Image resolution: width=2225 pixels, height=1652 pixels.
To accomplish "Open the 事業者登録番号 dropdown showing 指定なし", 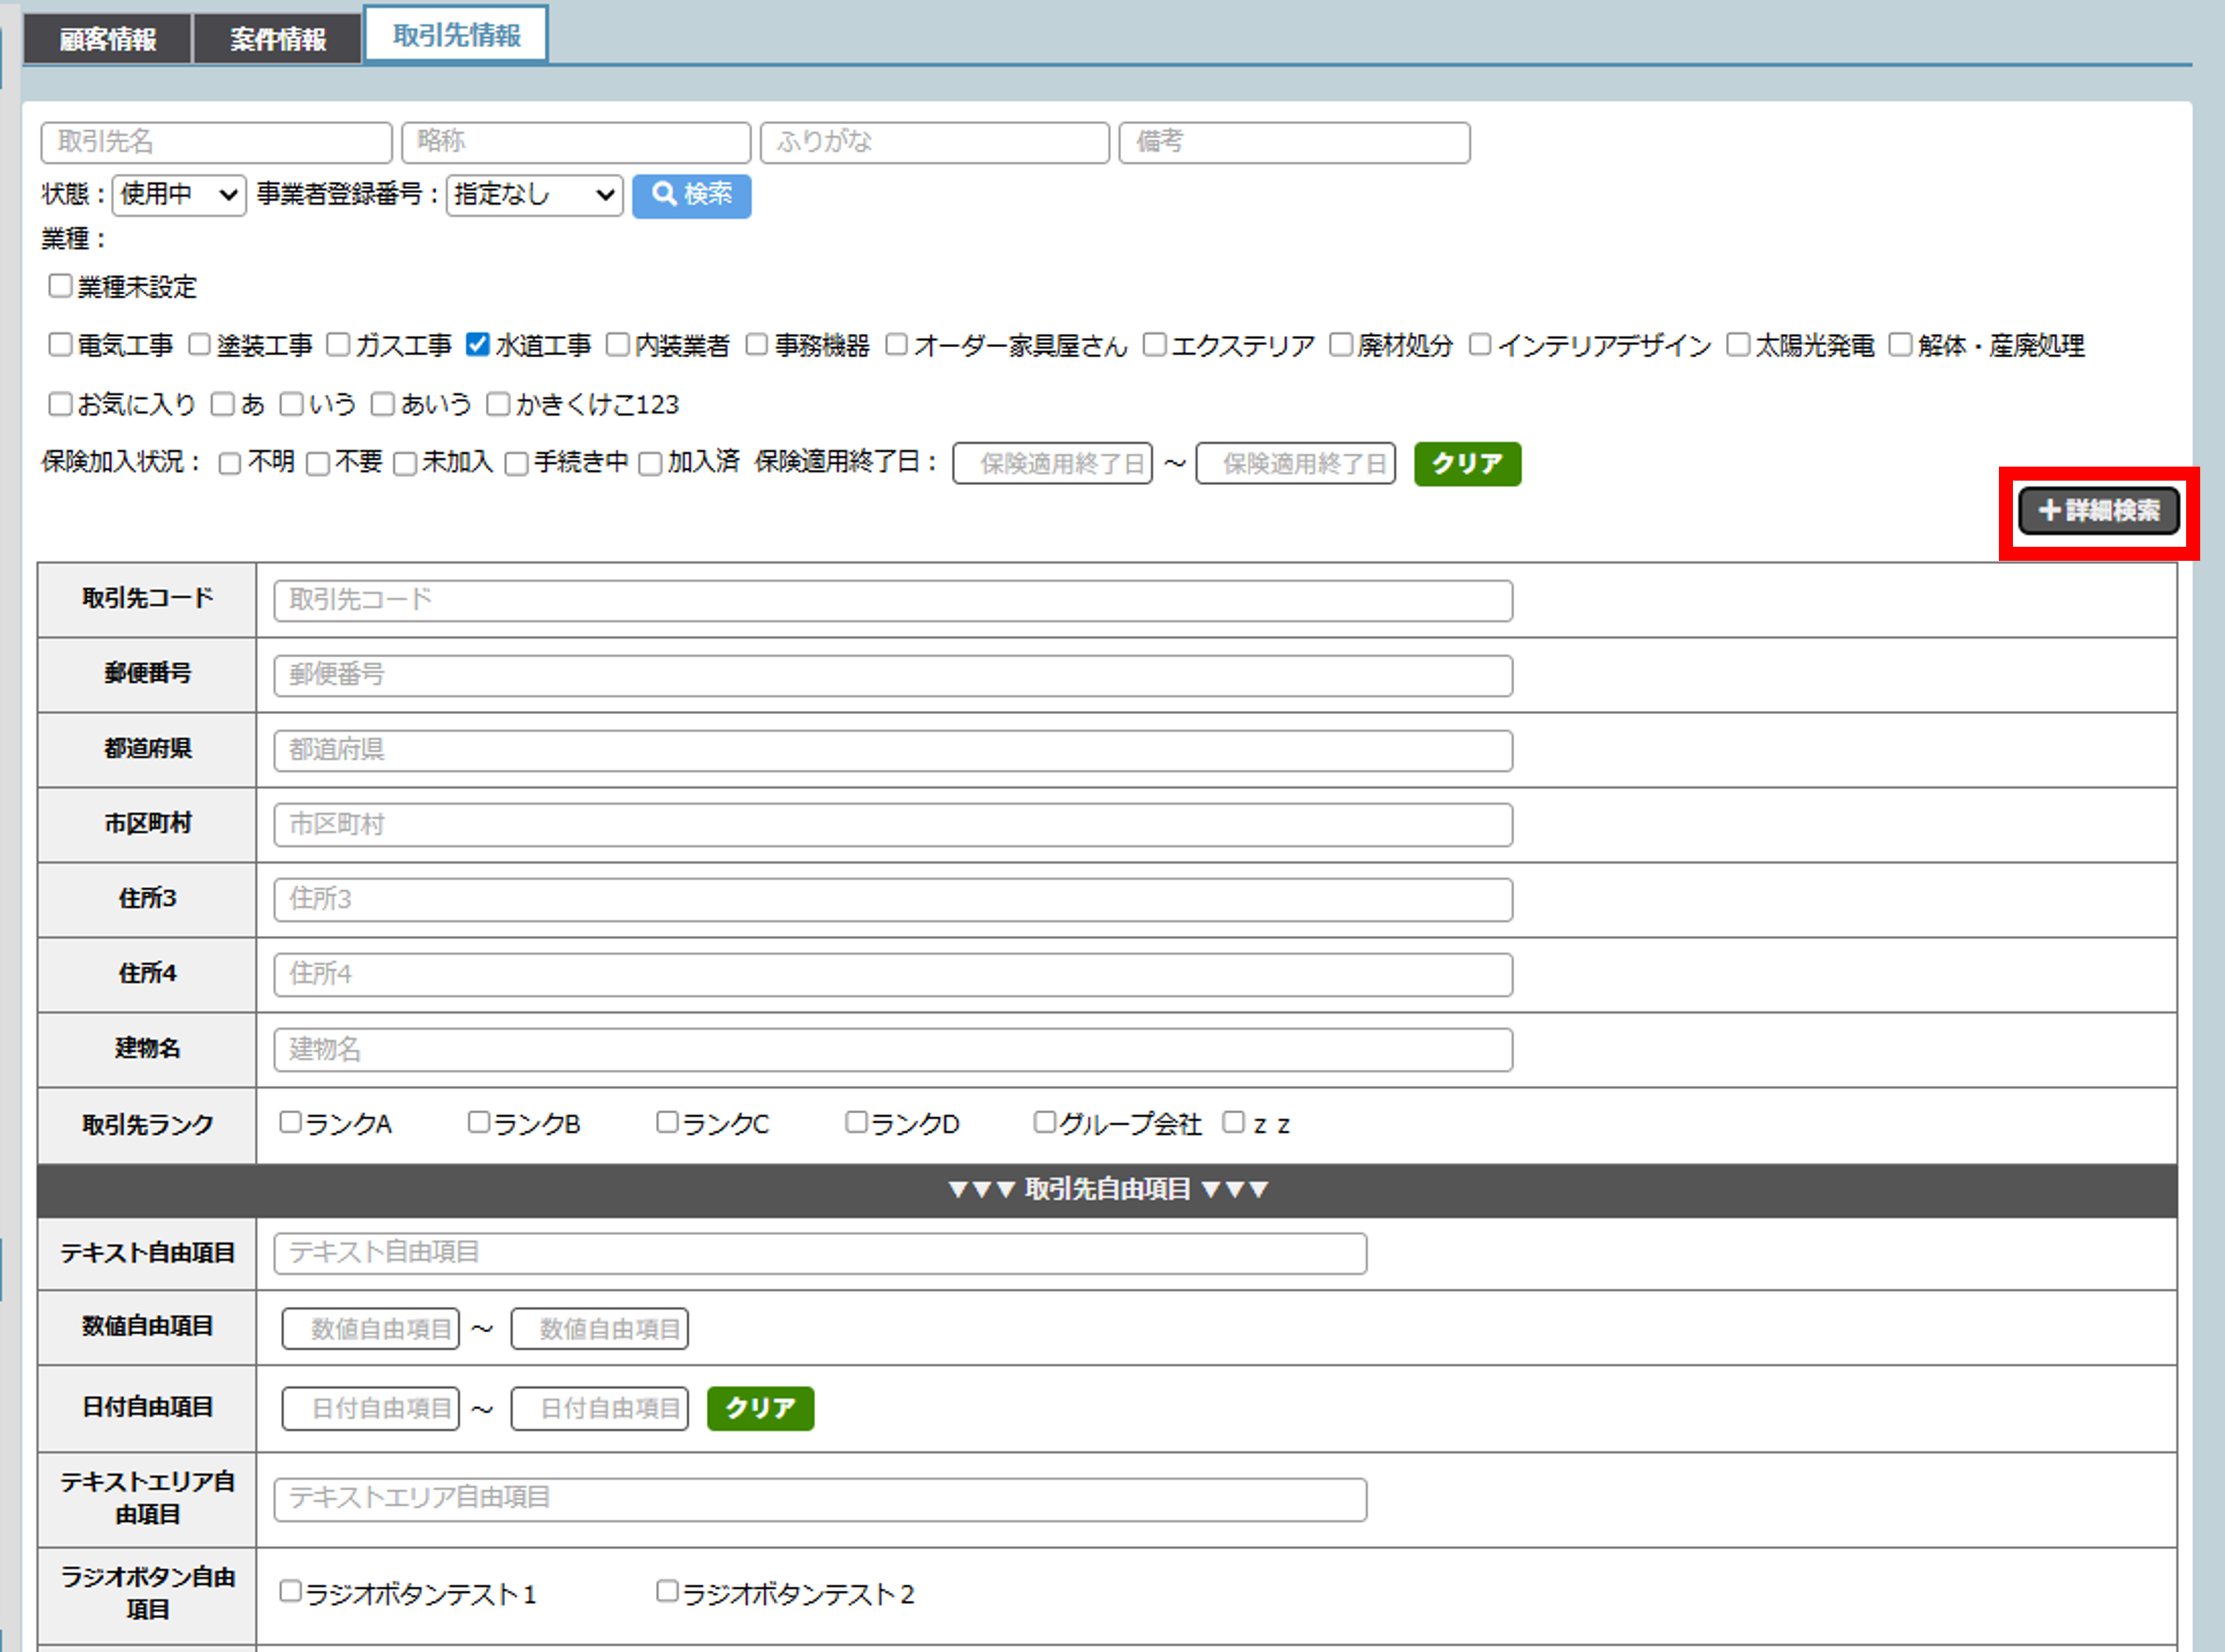I will pos(534,195).
